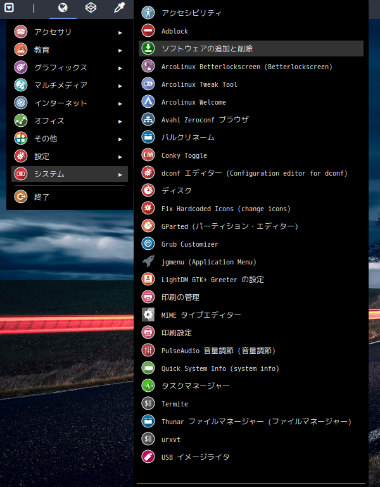The width and height of the screenshot is (380, 487).
Task: Open the アクセサリ category
Action: (70, 32)
